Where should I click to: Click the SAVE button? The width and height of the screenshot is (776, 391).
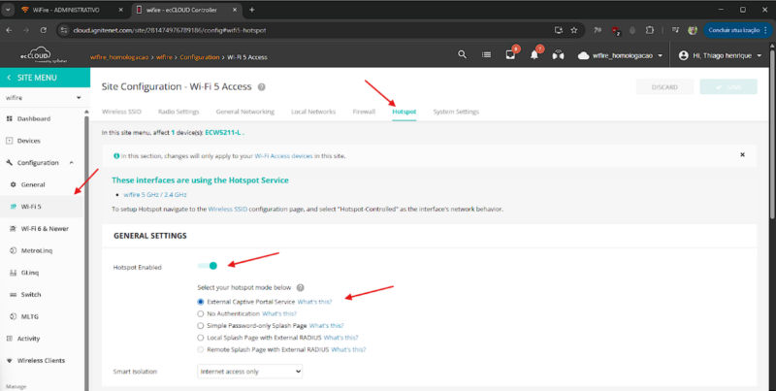pyautogui.click(x=728, y=87)
